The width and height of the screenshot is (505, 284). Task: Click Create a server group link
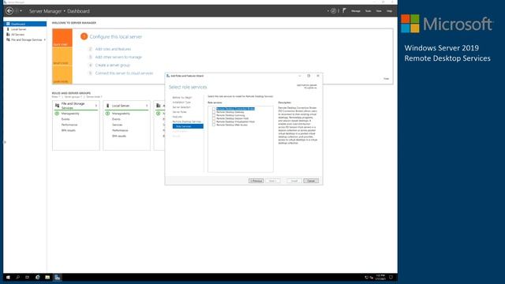pyautogui.click(x=112, y=65)
